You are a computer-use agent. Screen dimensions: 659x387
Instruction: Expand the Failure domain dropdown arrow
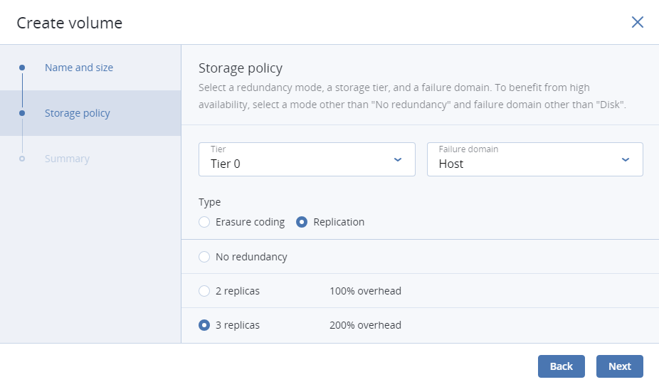tap(626, 159)
